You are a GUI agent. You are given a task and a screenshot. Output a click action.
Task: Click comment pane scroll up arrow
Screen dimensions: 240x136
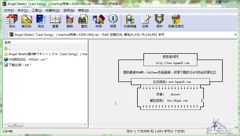click(235, 42)
